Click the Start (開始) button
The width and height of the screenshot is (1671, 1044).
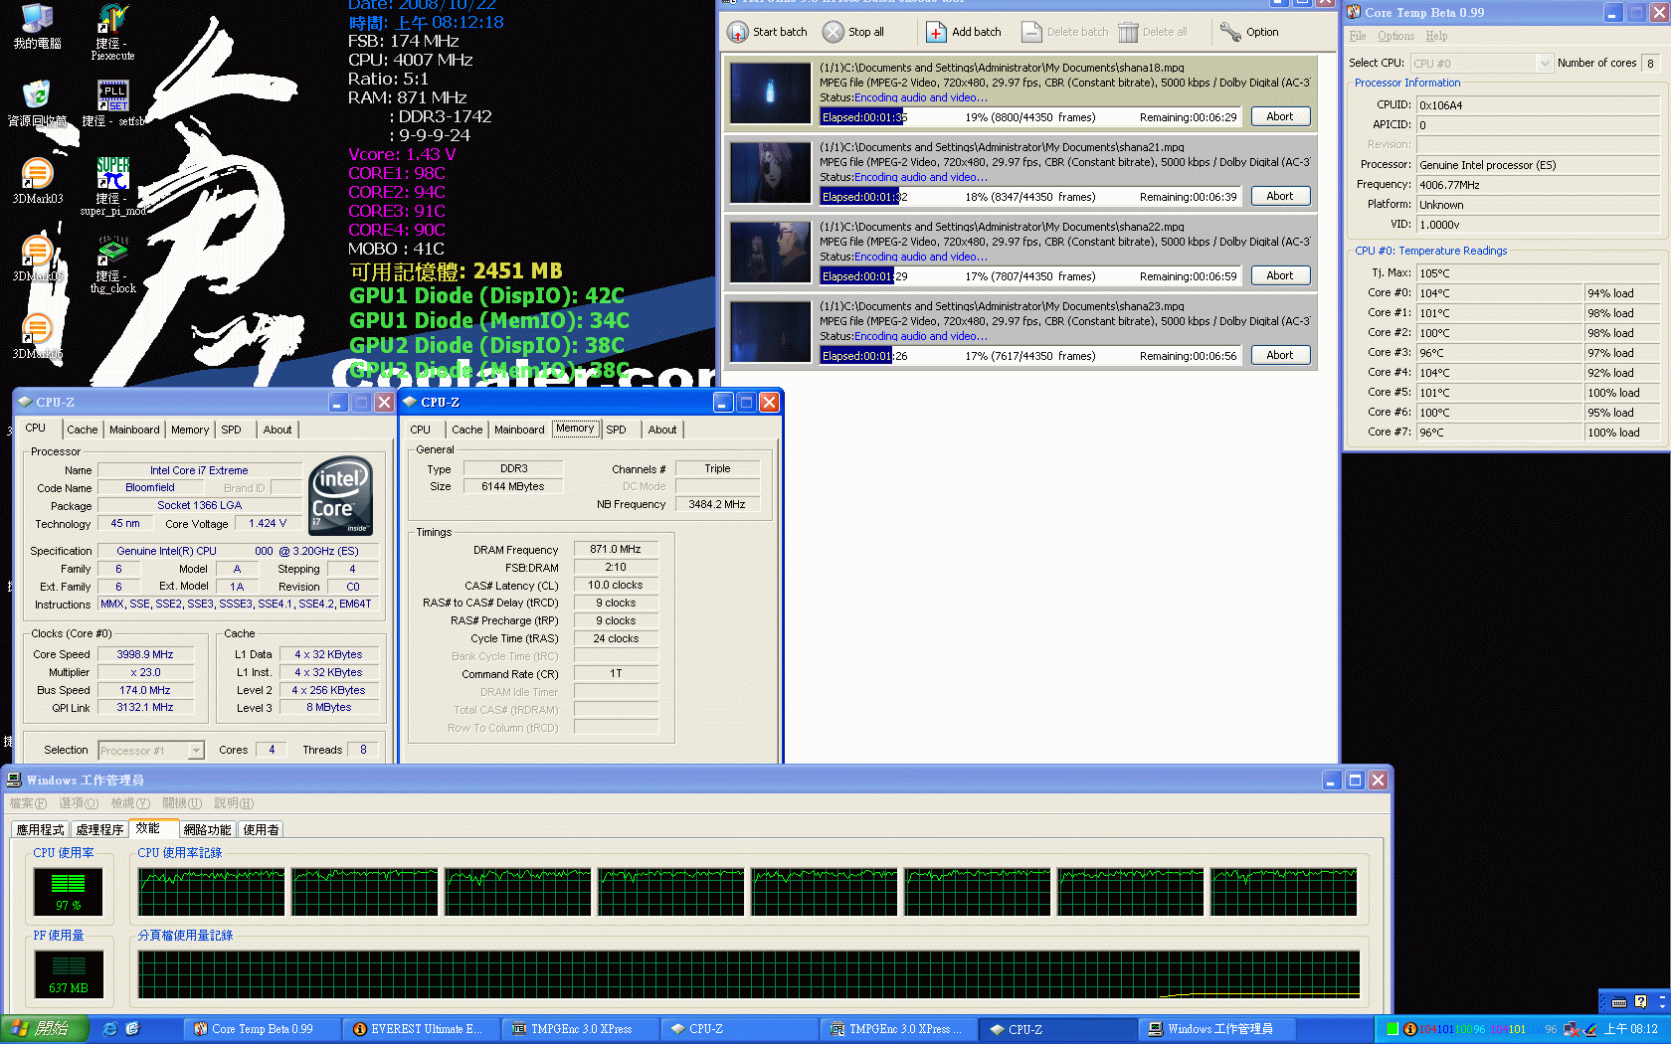[x=45, y=1029]
